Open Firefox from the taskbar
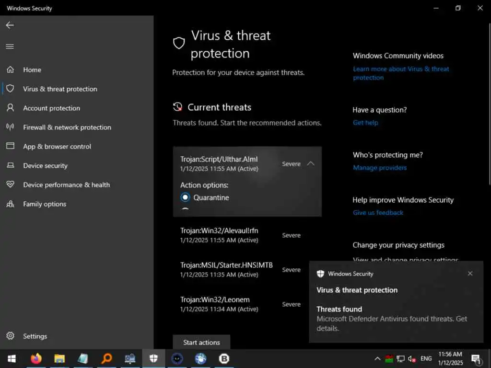The height and width of the screenshot is (368, 491). 36,358
